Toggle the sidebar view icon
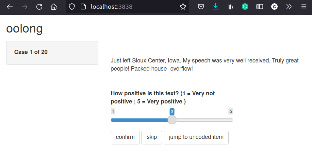Viewport: 312px width, 162px height. click(x=260, y=7)
